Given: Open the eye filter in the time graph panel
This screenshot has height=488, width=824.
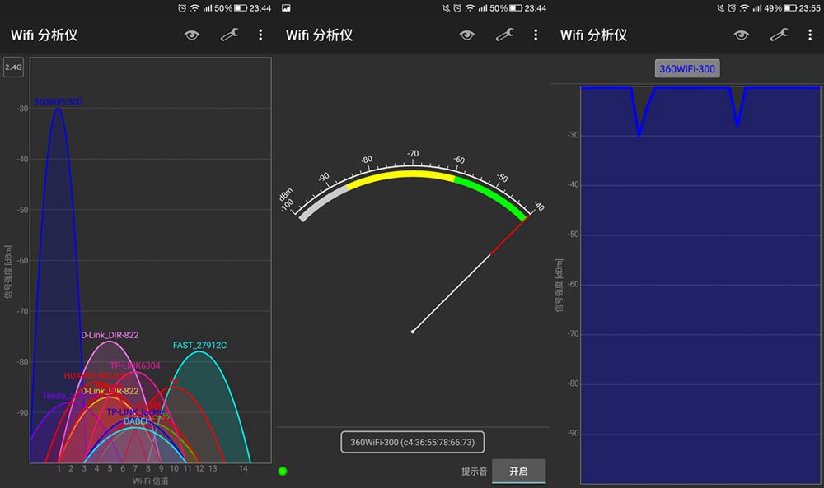Looking at the screenshot, I should coord(741,35).
